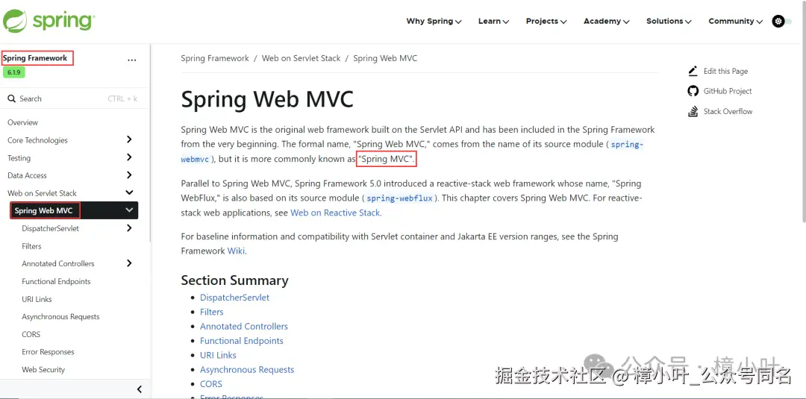Open the Academy menu
The width and height of the screenshot is (806, 399).
[x=606, y=22]
